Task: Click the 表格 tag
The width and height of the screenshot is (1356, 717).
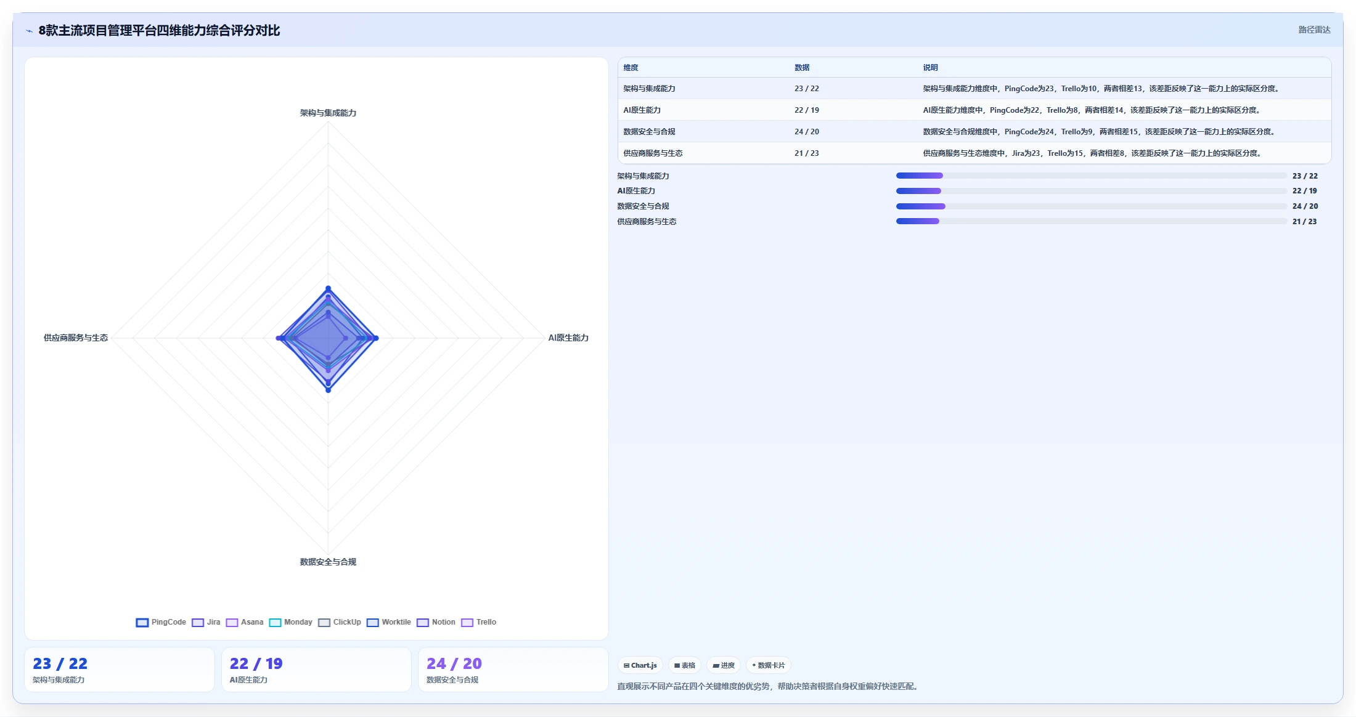Action: click(x=685, y=665)
